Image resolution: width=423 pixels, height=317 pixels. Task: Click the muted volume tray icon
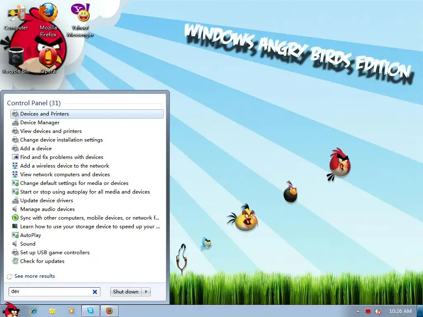(378, 311)
